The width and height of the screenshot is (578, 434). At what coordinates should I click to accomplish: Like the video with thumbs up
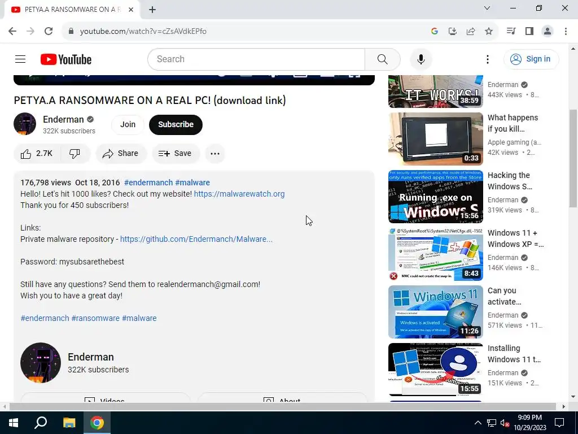37,154
